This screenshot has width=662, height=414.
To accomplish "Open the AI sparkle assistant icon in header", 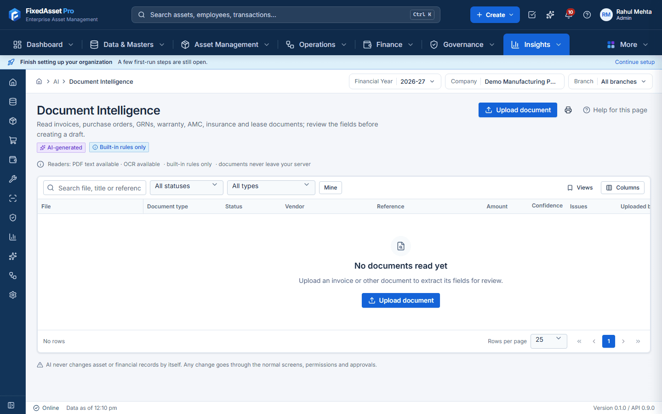I will tap(550, 15).
